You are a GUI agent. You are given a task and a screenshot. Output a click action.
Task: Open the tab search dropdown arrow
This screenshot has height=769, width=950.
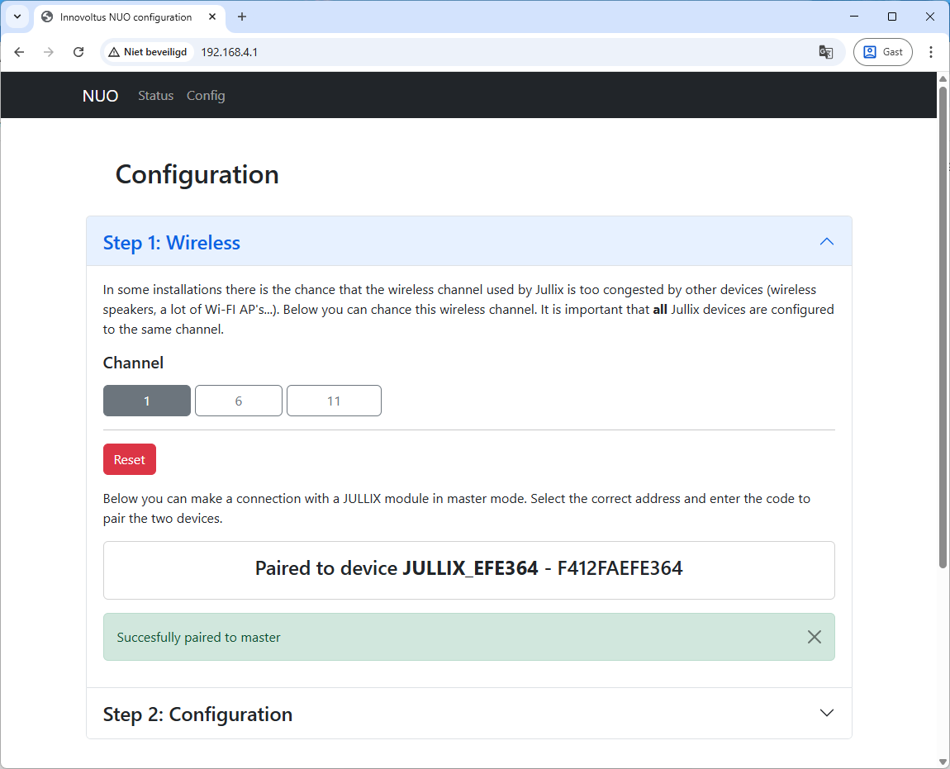pyautogui.click(x=17, y=17)
